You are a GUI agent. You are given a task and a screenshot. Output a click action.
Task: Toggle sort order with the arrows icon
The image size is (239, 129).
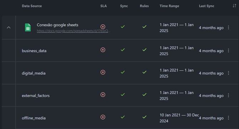(234, 6)
